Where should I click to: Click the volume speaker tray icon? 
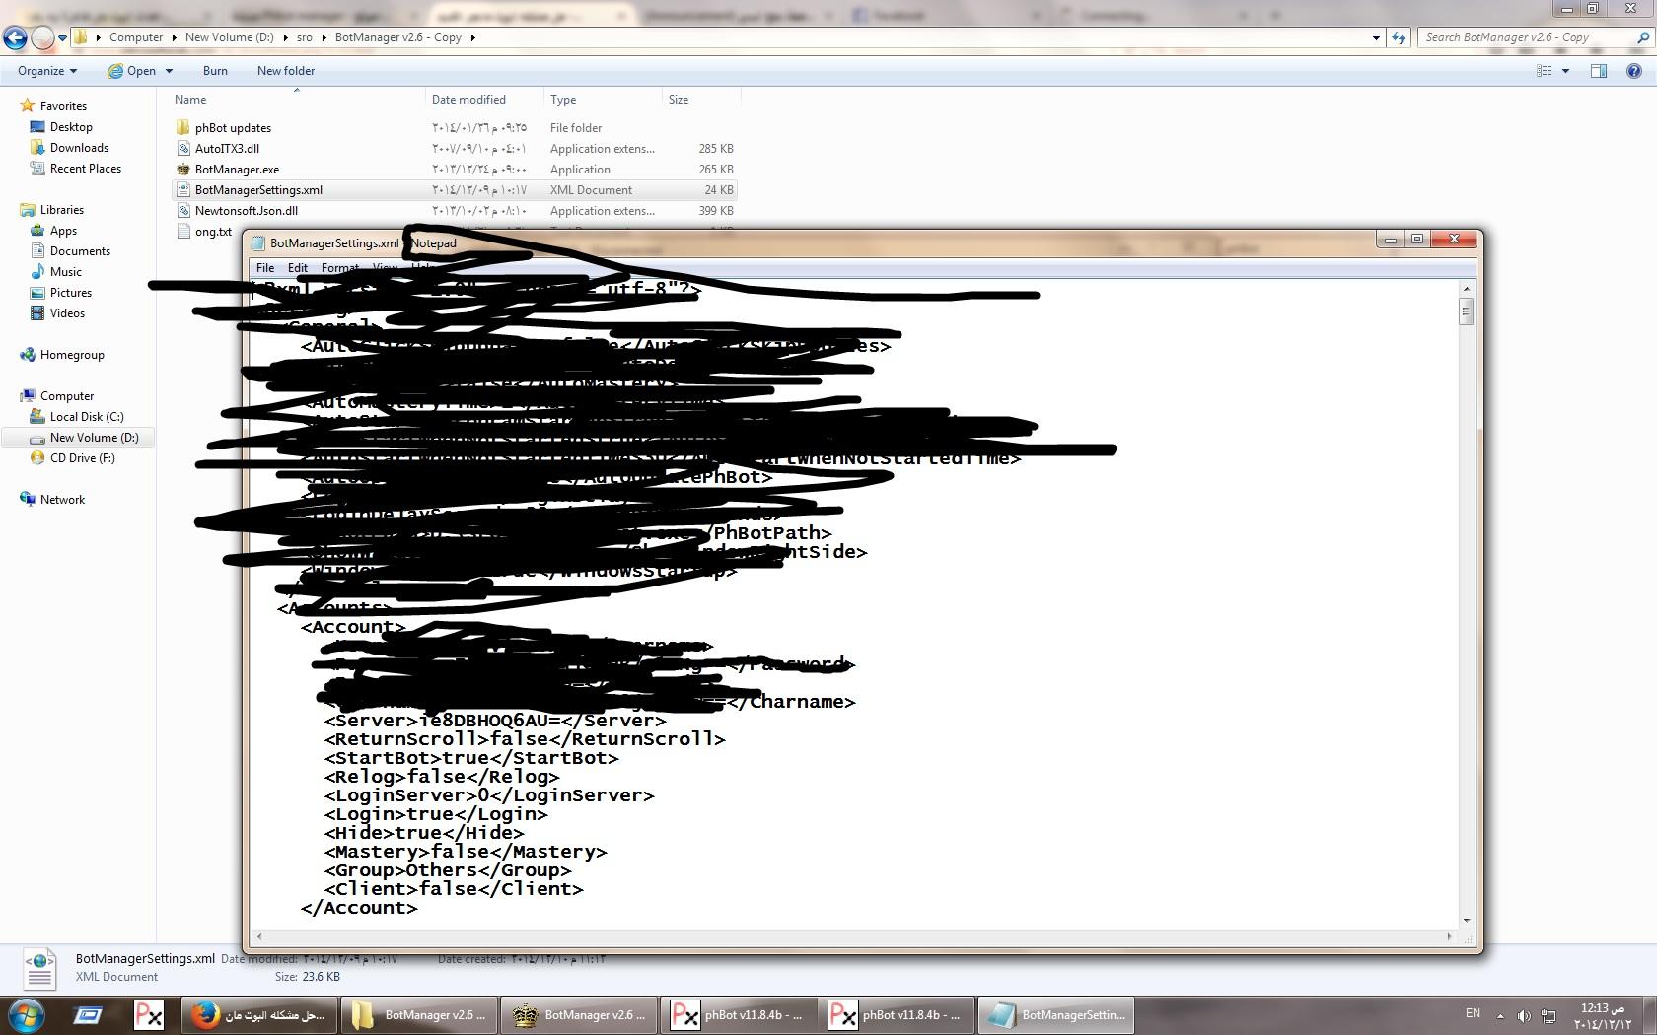coord(1524,1015)
